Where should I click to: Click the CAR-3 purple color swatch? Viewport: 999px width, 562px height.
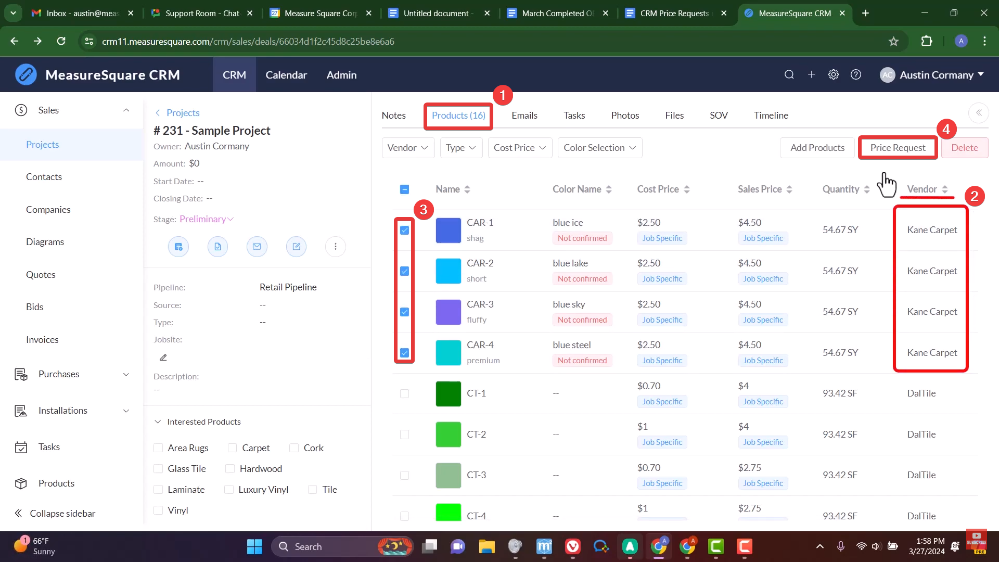(x=448, y=312)
